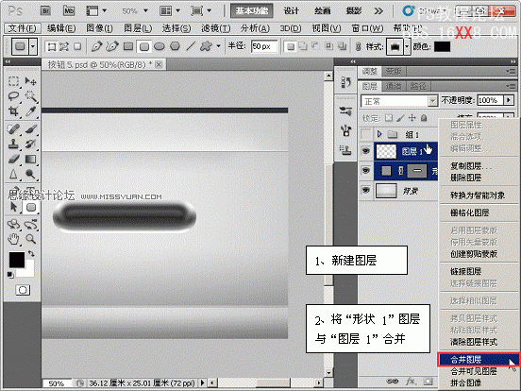The image size is (521, 391).
Task: Select the Dodge tool
Action: pyautogui.click(x=30, y=174)
